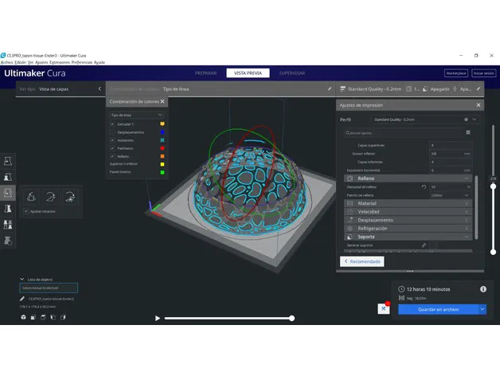This screenshot has height=376, width=500.
Task: Click the print info icon near time estimate
Action: pos(483,289)
